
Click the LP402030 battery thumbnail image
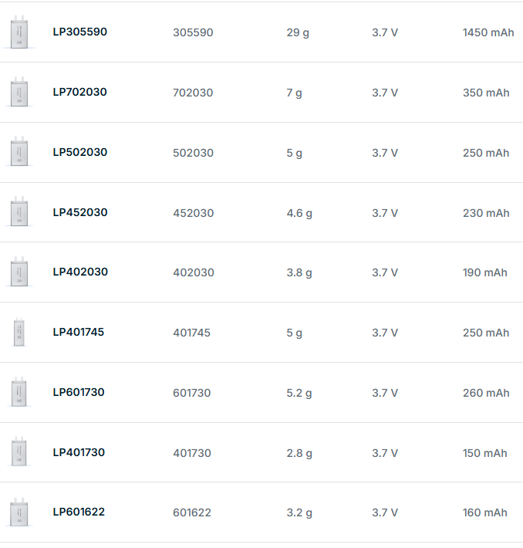[x=19, y=272]
